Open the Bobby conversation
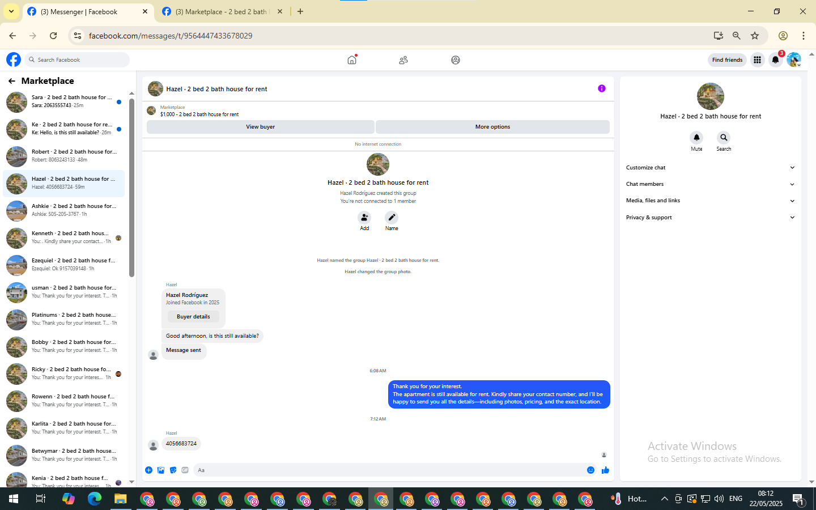The image size is (816, 510). pos(63,347)
